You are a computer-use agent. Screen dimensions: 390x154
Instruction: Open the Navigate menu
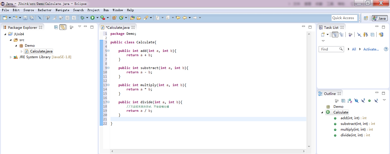coord(62,10)
